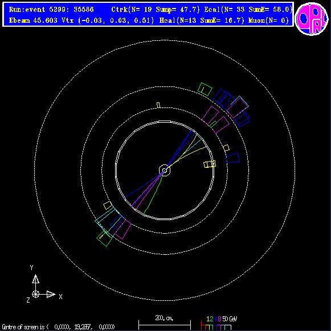Click the Run:event 5299 header text
The height and width of the screenshot is (331, 331).
(51, 10)
